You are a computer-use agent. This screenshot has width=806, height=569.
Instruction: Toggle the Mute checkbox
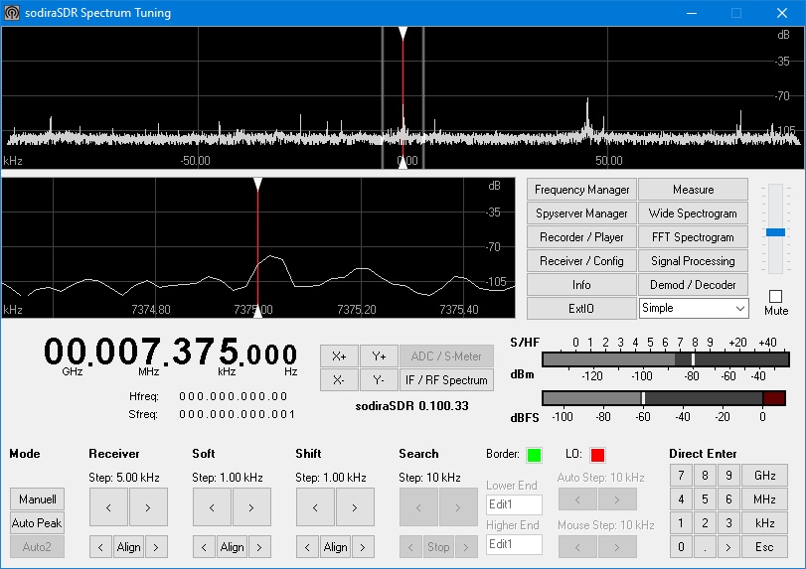pyautogui.click(x=775, y=296)
